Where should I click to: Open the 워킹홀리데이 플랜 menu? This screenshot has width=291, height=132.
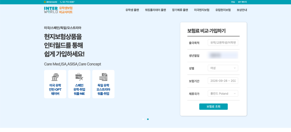[156, 10]
